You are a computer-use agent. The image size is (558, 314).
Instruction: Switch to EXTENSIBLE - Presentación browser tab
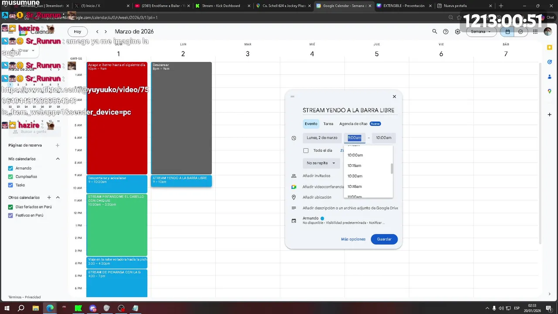pyautogui.click(x=404, y=6)
